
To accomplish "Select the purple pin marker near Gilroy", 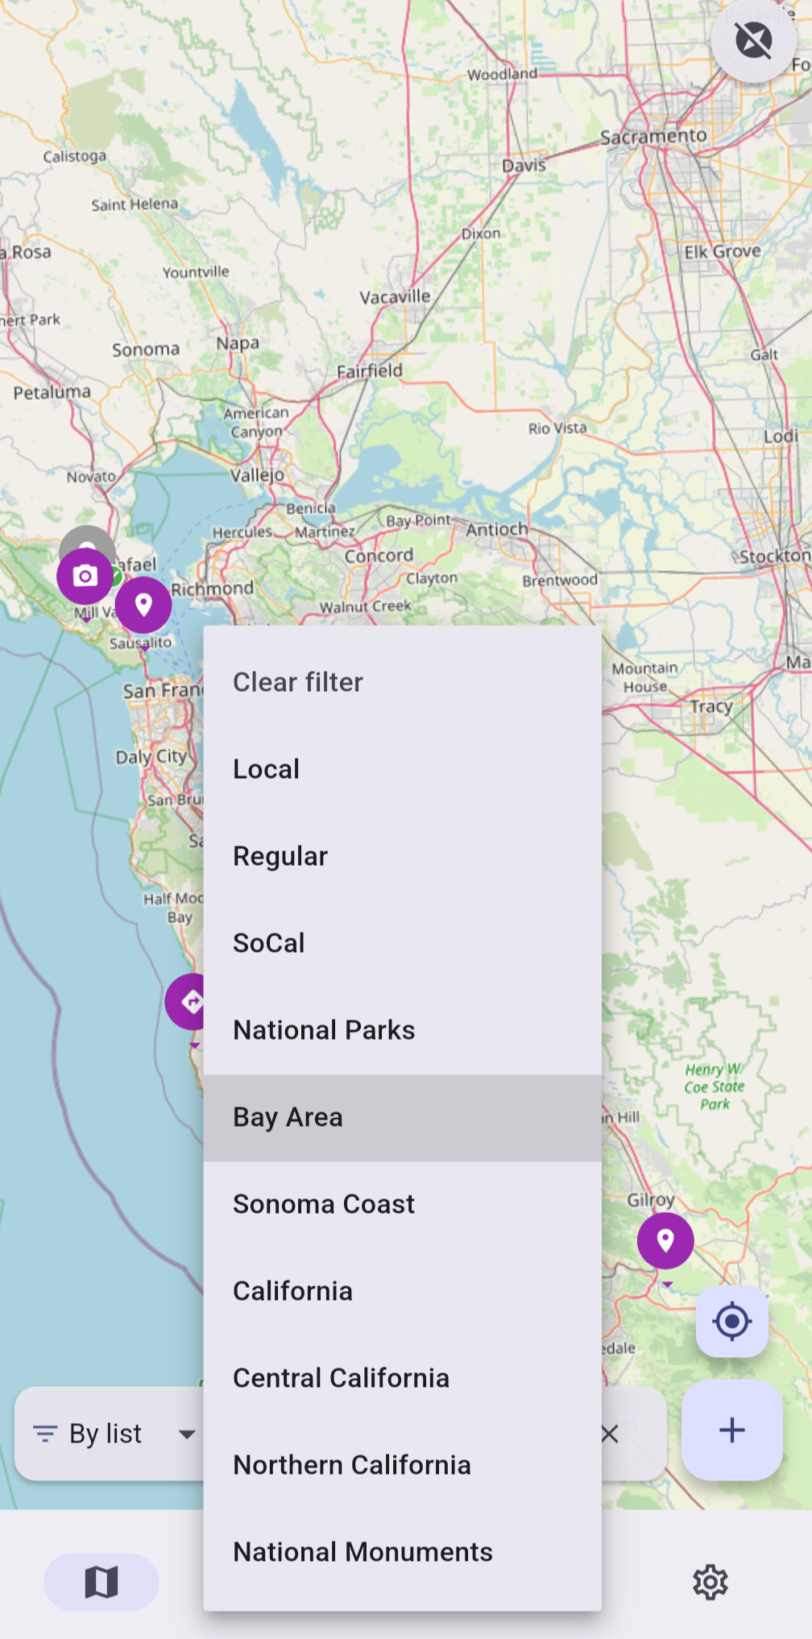I will click(665, 1240).
